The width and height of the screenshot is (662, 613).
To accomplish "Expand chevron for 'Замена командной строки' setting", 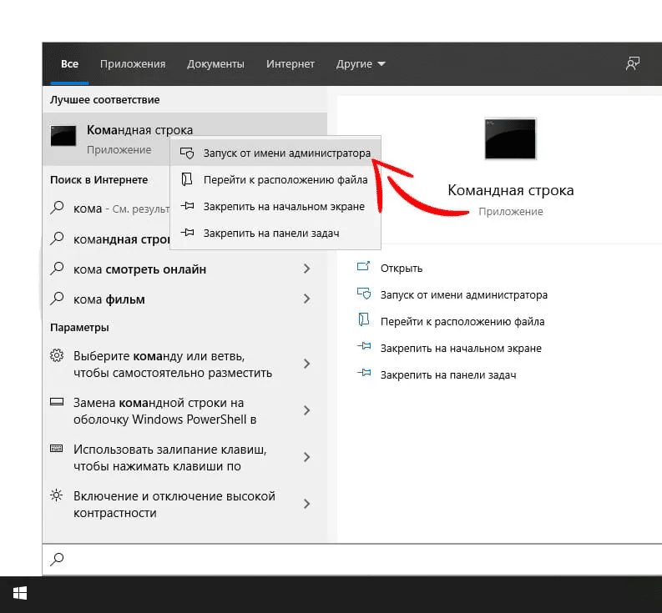I will 306,410.
